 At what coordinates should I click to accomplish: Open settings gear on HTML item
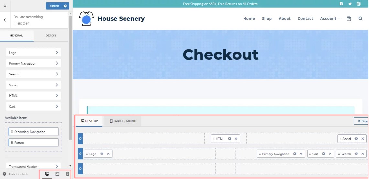pos(229,139)
